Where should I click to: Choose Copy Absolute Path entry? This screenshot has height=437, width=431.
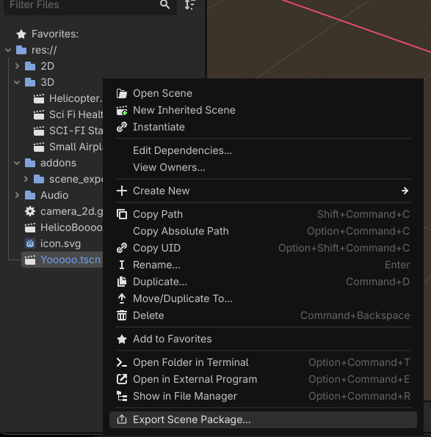point(264,231)
